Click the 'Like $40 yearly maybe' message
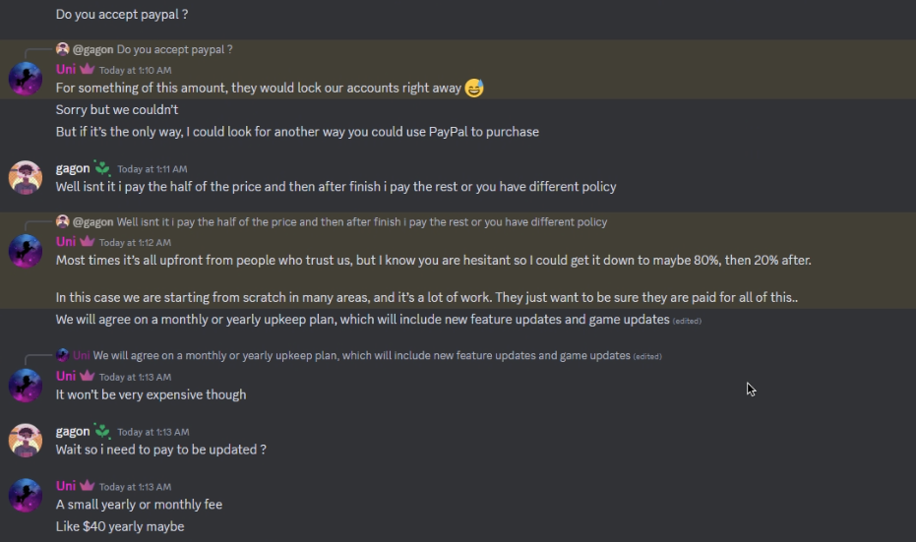 click(x=120, y=526)
